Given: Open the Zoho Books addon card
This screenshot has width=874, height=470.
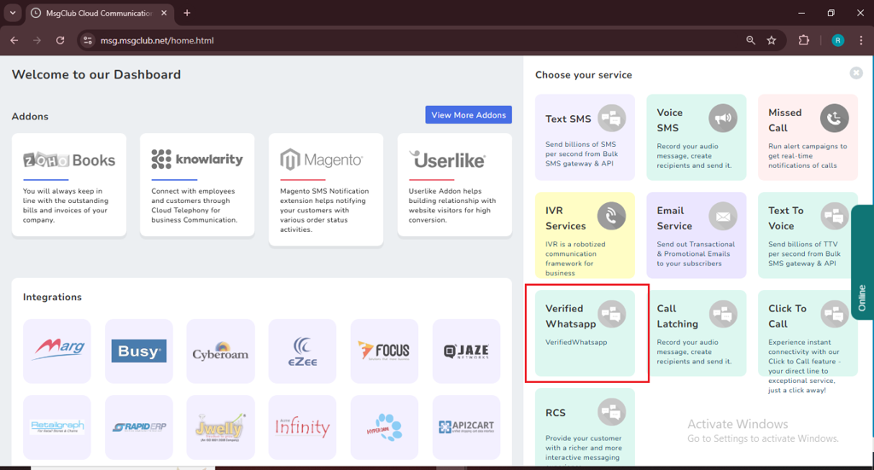Looking at the screenshot, I should point(69,184).
